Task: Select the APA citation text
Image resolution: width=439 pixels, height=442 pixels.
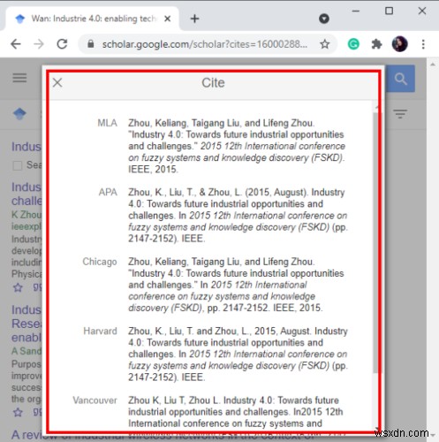Action: [238, 216]
